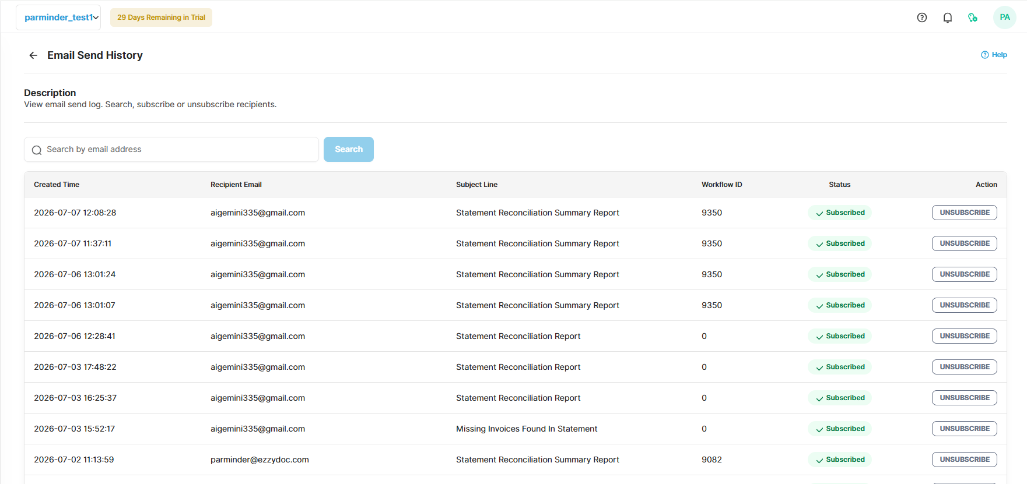
Task: Click the Subscribed status for 2026-07-03 15:52:17
Action: tap(840, 429)
